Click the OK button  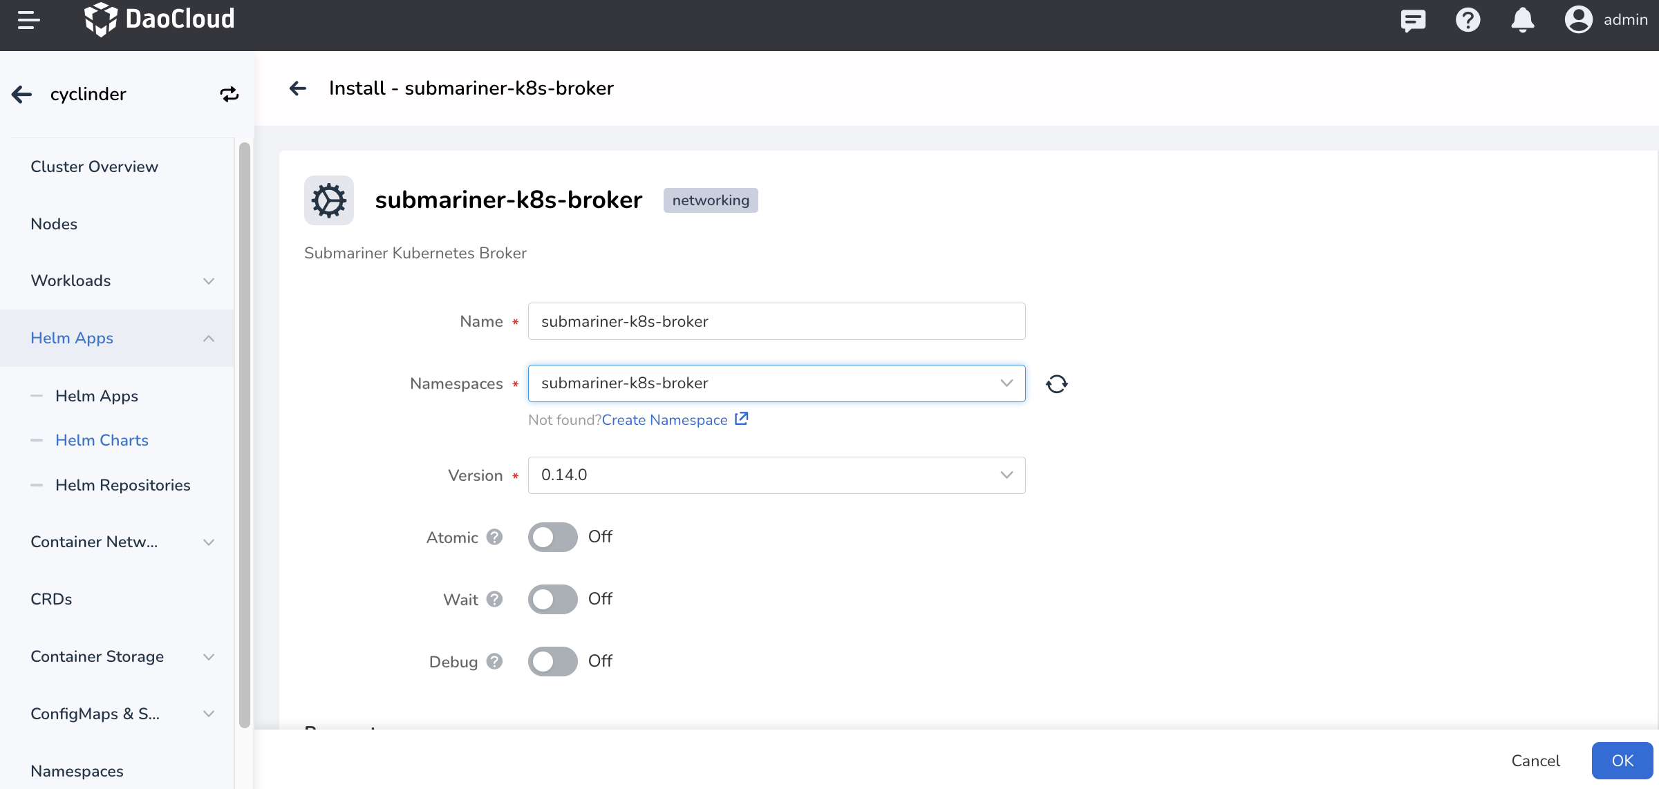pyautogui.click(x=1622, y=761)
